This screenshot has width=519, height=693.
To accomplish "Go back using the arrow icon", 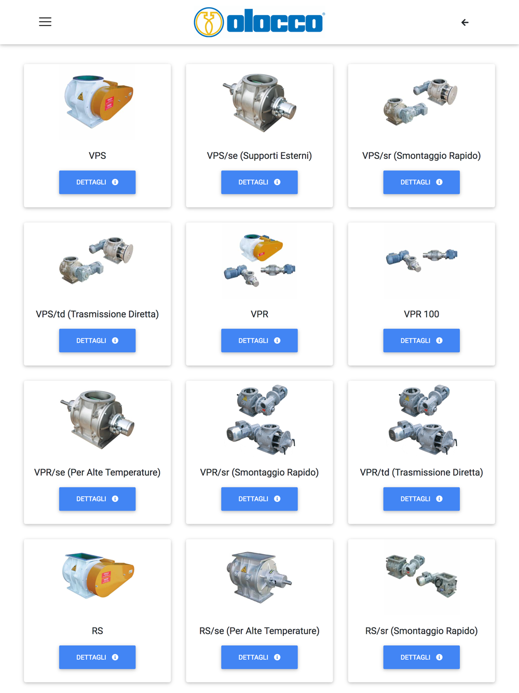I will tap(465, 22).
